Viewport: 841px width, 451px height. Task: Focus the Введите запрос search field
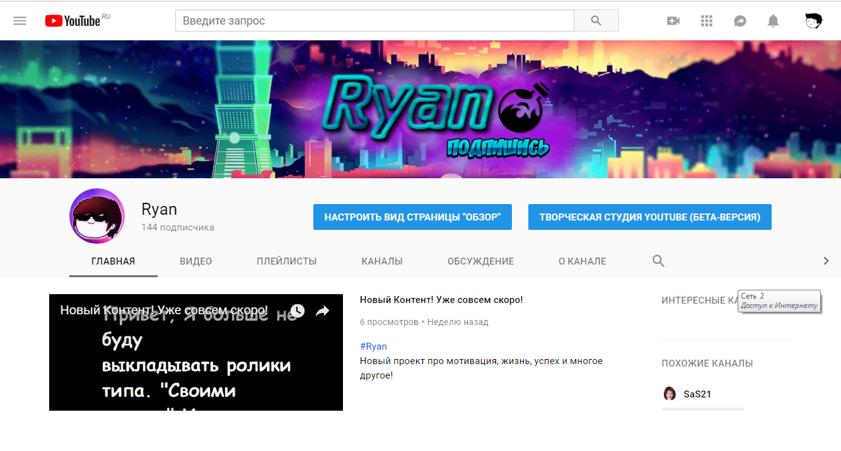[x=374, y=21]
